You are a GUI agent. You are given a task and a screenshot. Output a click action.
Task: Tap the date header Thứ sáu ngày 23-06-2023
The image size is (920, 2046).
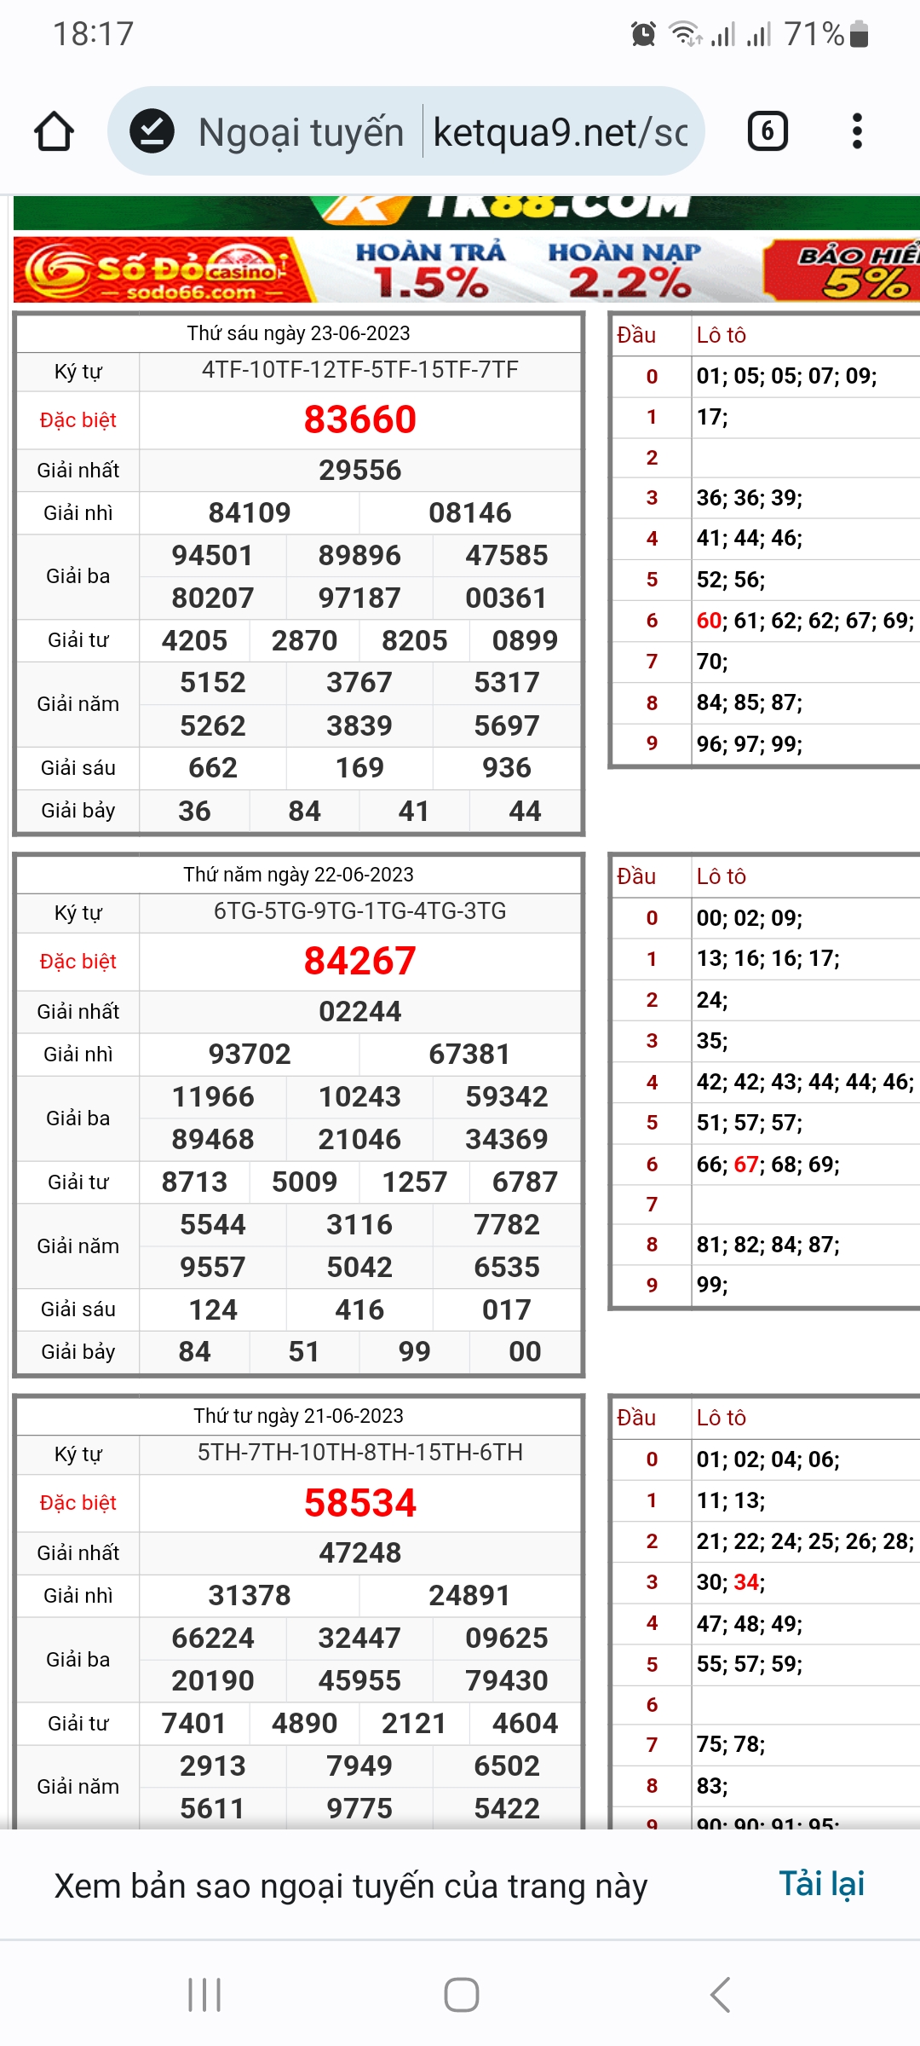(298, 333)
